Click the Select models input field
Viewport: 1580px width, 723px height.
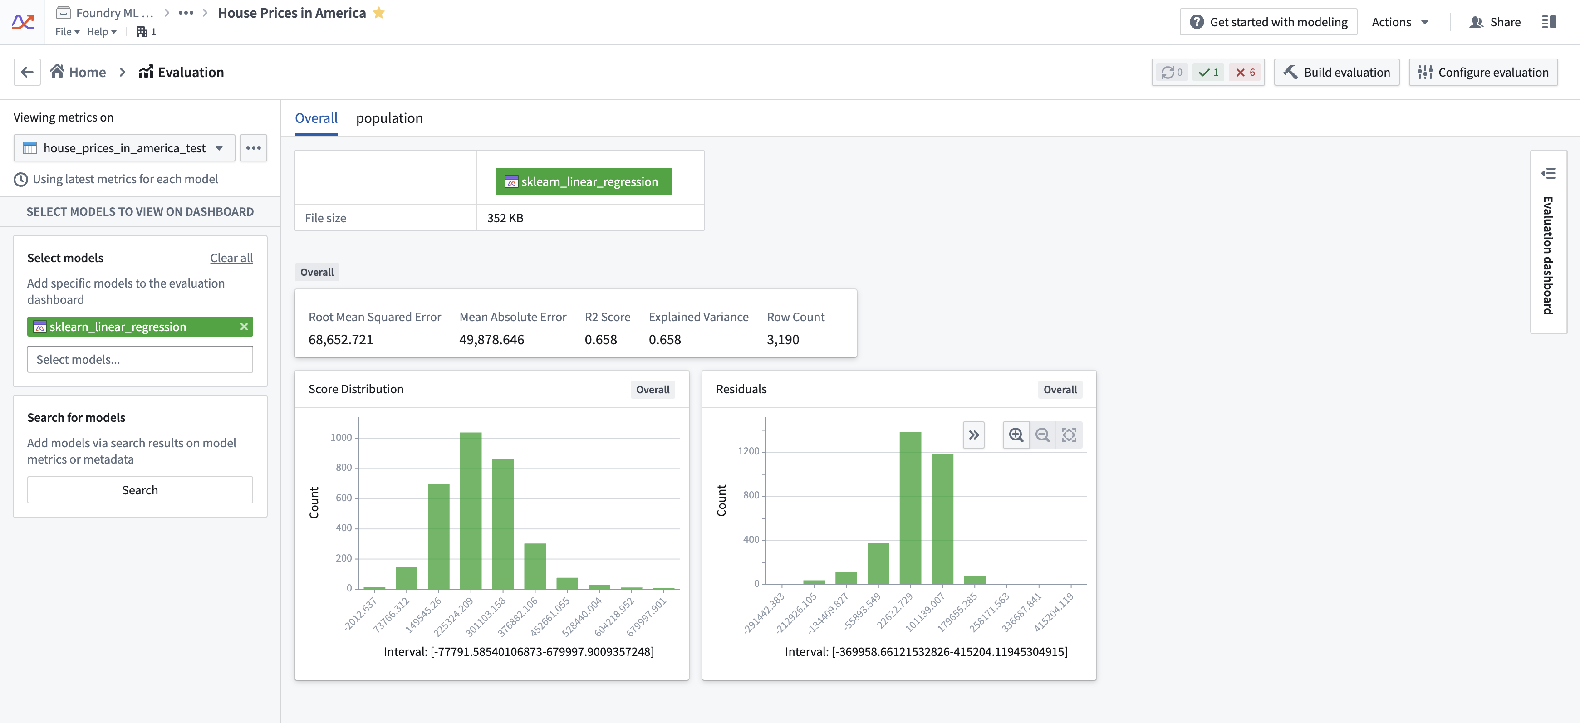140,359
